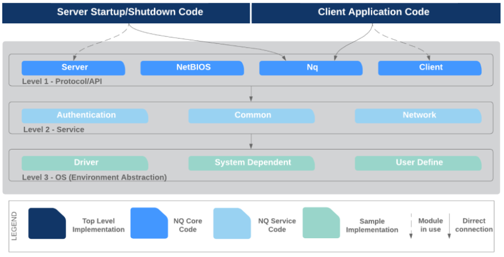The width and height of the screenshot is (504, 257).
Task: Select the Server module block
Action: (x=73, y=68)
